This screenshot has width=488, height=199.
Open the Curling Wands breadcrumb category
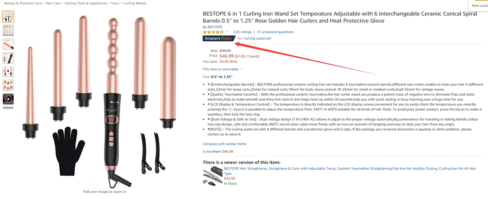pyautogui.click(x=135, y=3)
